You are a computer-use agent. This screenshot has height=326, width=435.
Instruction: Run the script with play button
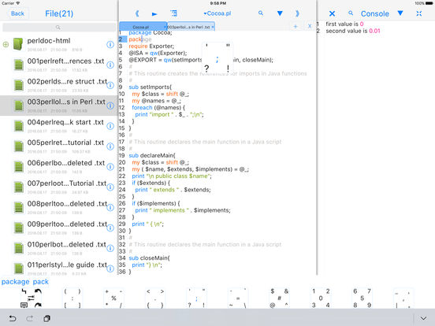(x=154, y=13)
